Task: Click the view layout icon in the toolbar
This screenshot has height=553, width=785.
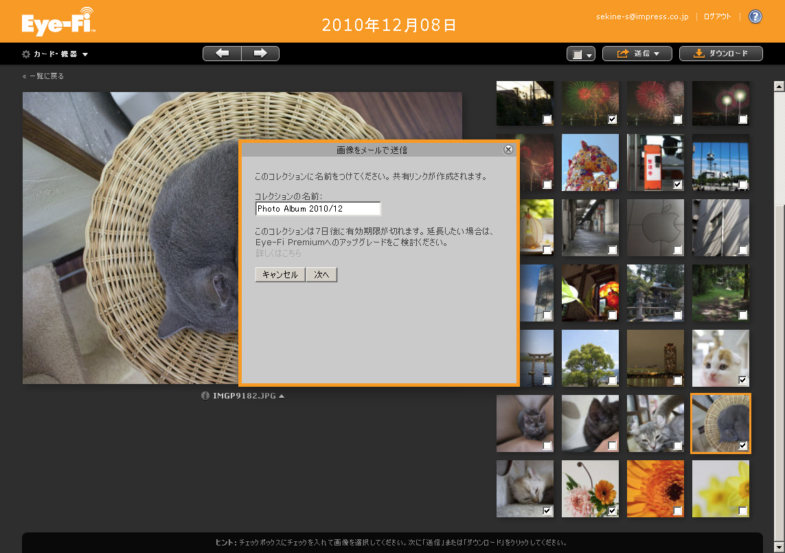Action: coord(576,53)
